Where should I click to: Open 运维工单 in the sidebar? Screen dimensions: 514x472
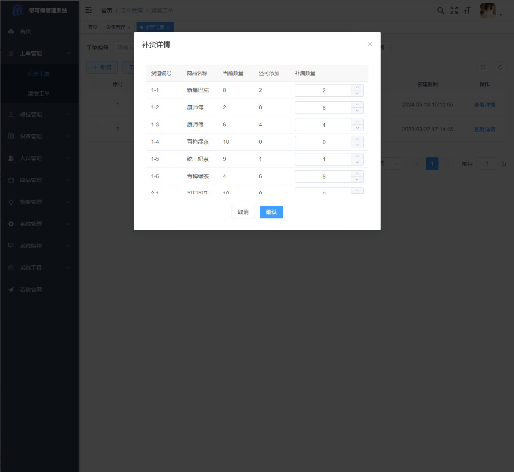tap(39, 94)
